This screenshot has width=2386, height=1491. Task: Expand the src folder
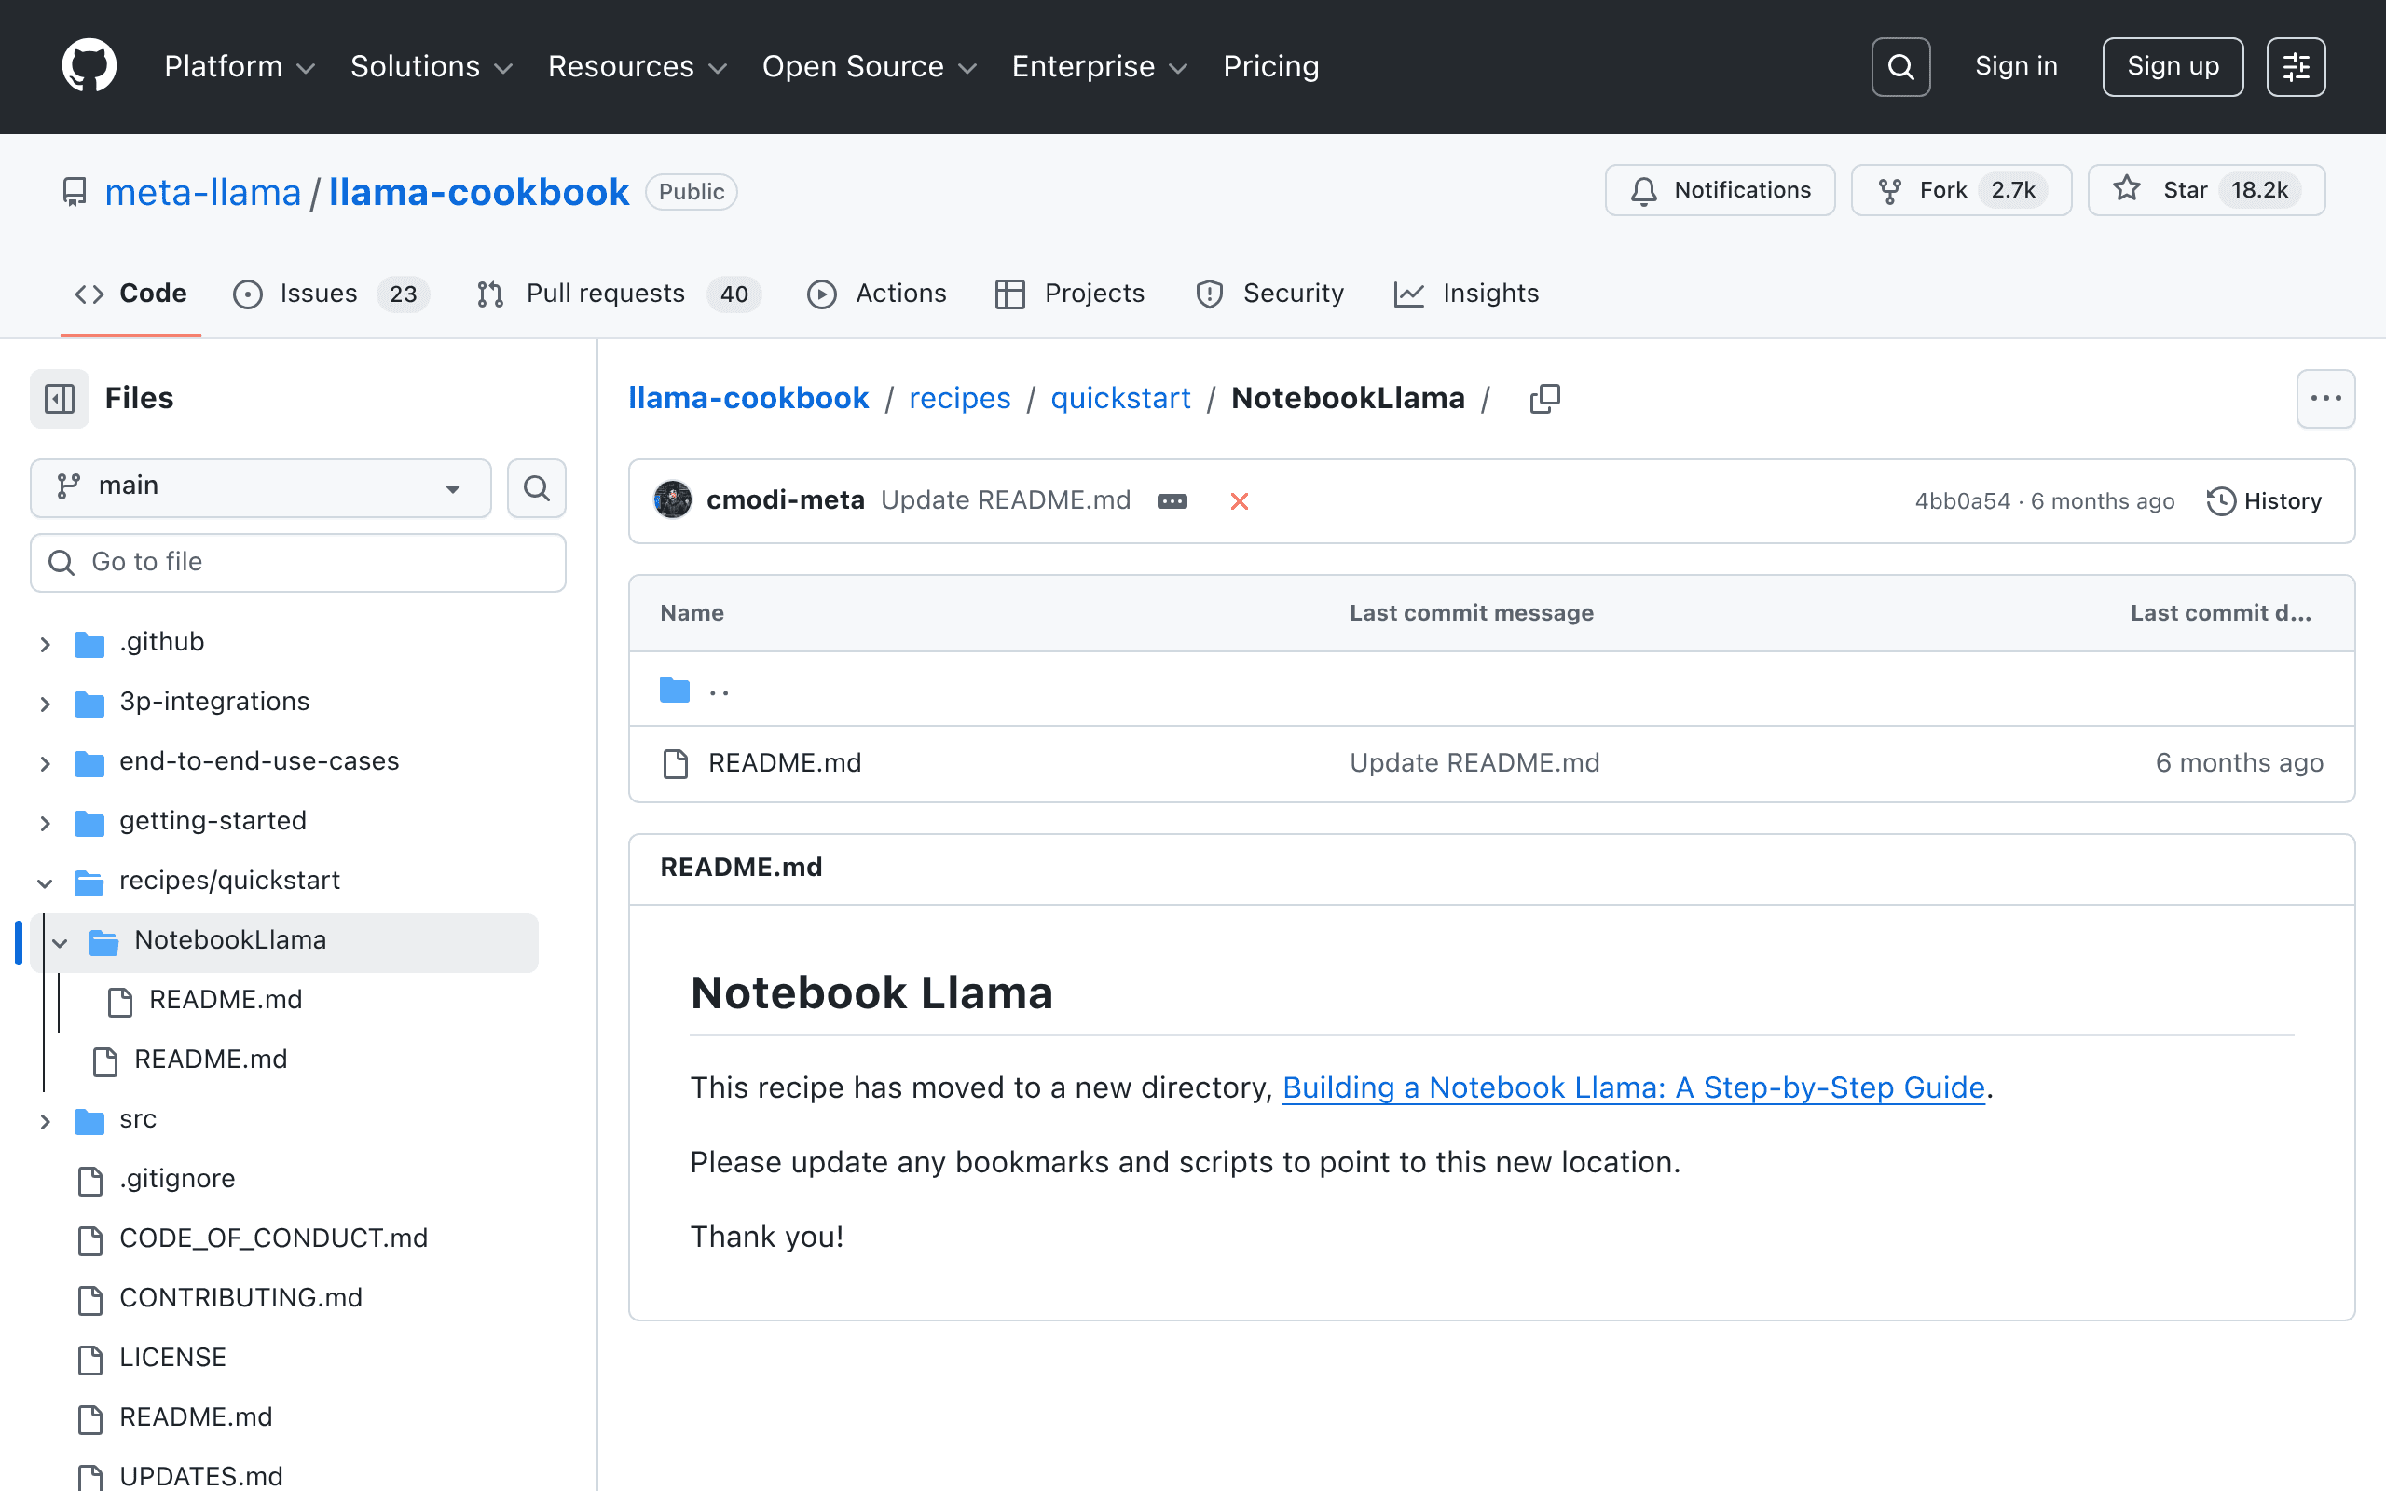46,1120
